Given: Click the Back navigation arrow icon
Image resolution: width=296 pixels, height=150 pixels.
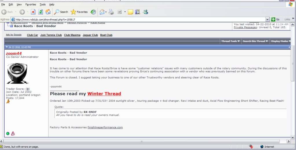Looking at the screenshot, I should click(4, 12).
